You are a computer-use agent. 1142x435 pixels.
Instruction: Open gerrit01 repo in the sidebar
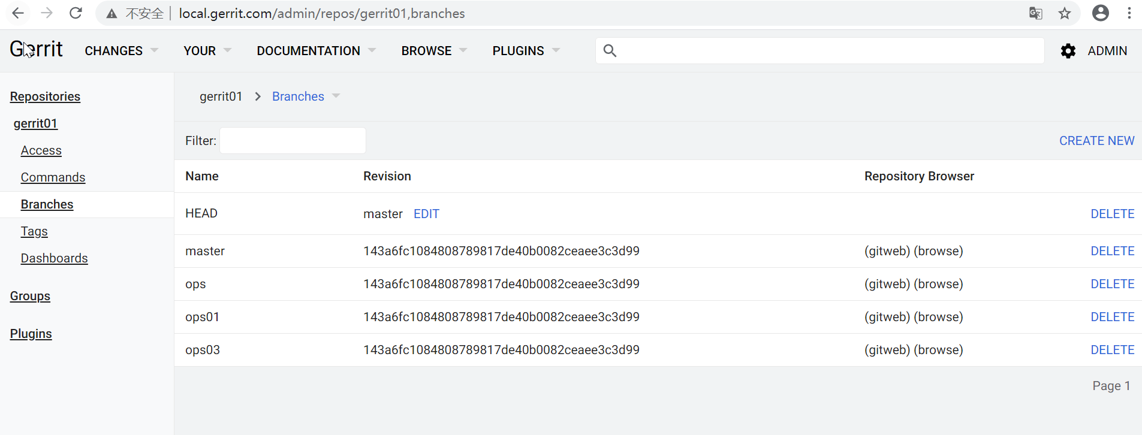click(x=35, y=123)
